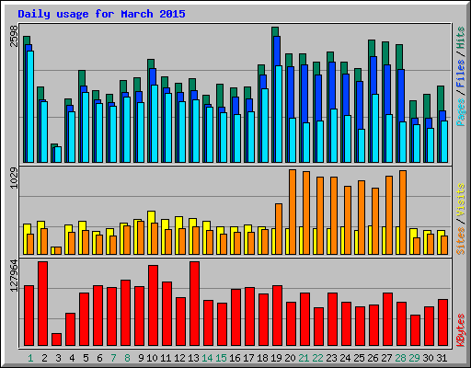Click the "Pages" legend label

tap(461, 112)
